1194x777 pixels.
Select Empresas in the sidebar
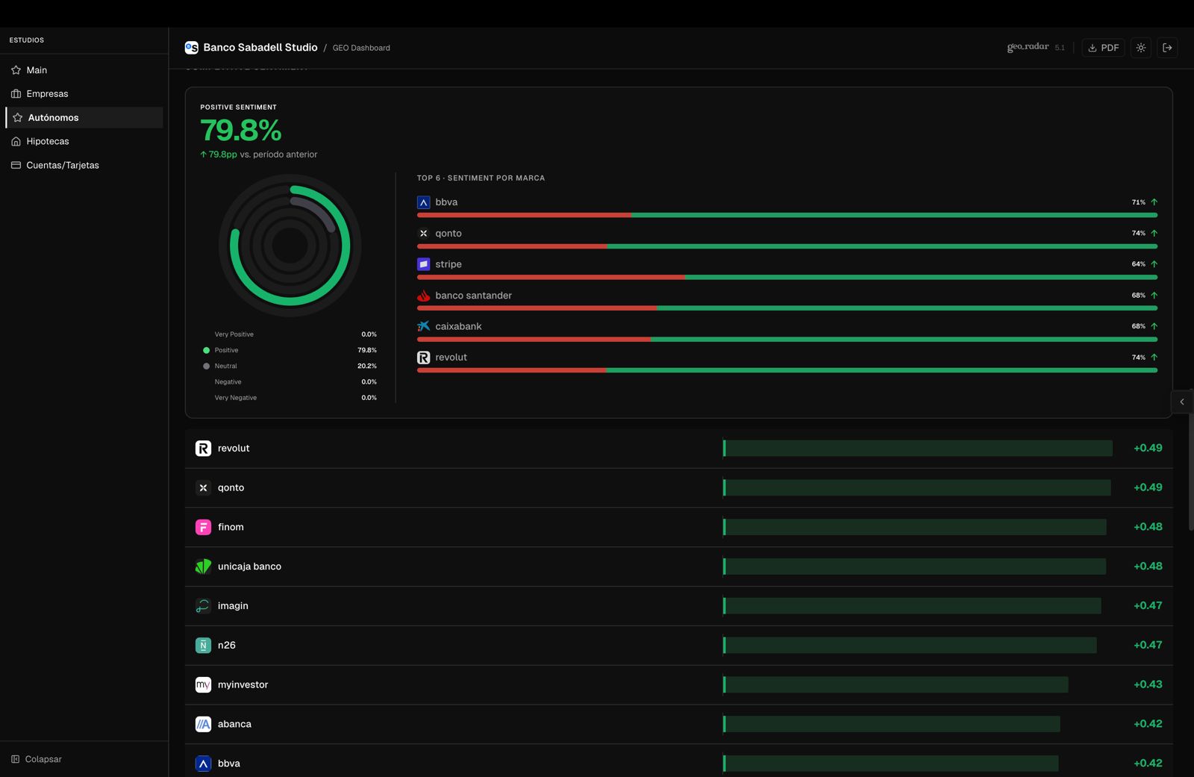pyautogui.click(x=47, y=94)
